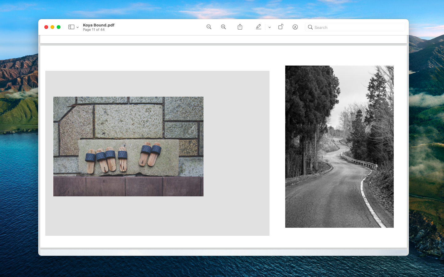Click the Koya Bound.pdf title
Viewport: 444px width, 277px height.
tap(99, 25)
